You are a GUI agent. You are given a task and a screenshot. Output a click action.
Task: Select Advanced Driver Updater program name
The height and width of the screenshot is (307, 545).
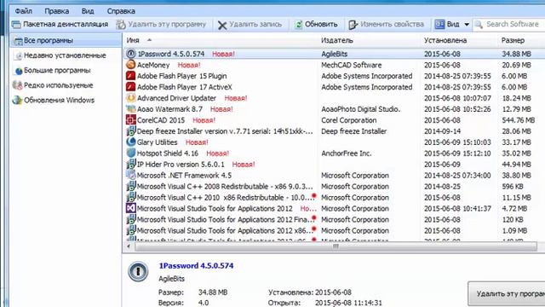[176, 98]
